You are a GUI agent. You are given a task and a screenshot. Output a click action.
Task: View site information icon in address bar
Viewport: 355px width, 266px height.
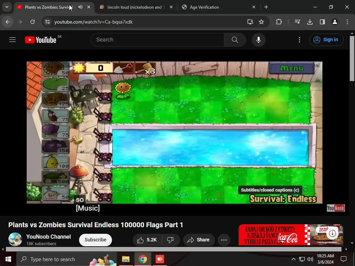pyautogui.click(x=47, y=22)
